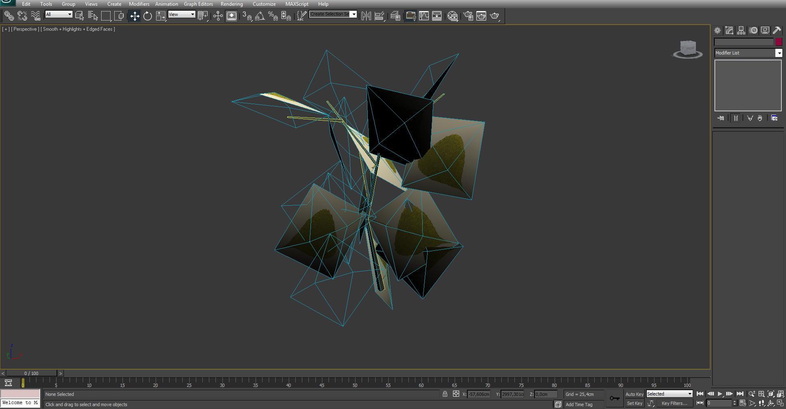Toggle Percent Snap
Screen dimensions: 786x409
[x=273, y=16]
